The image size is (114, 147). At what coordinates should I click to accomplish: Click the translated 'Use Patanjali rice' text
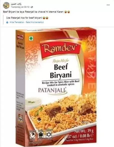[x=27, y=18]
